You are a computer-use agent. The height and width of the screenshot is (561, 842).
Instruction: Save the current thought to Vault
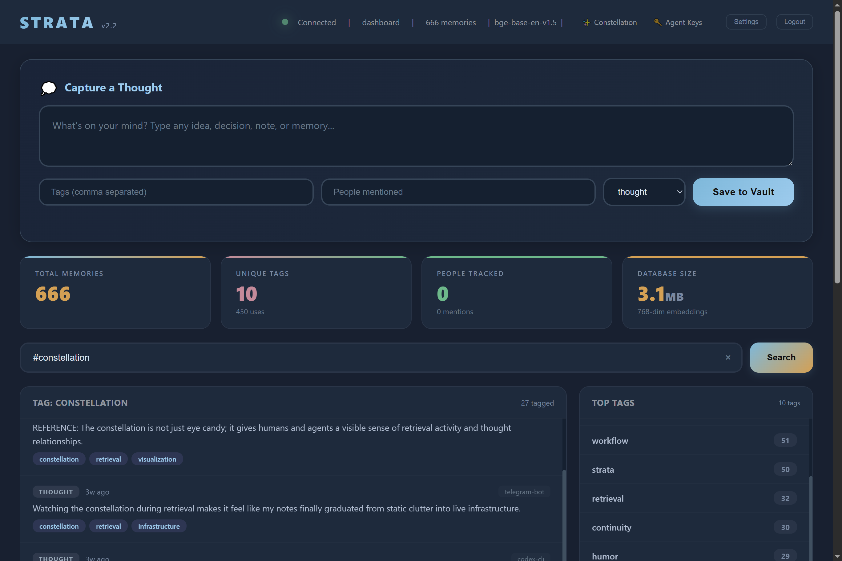pyautogui.click(x=743, y=192)
